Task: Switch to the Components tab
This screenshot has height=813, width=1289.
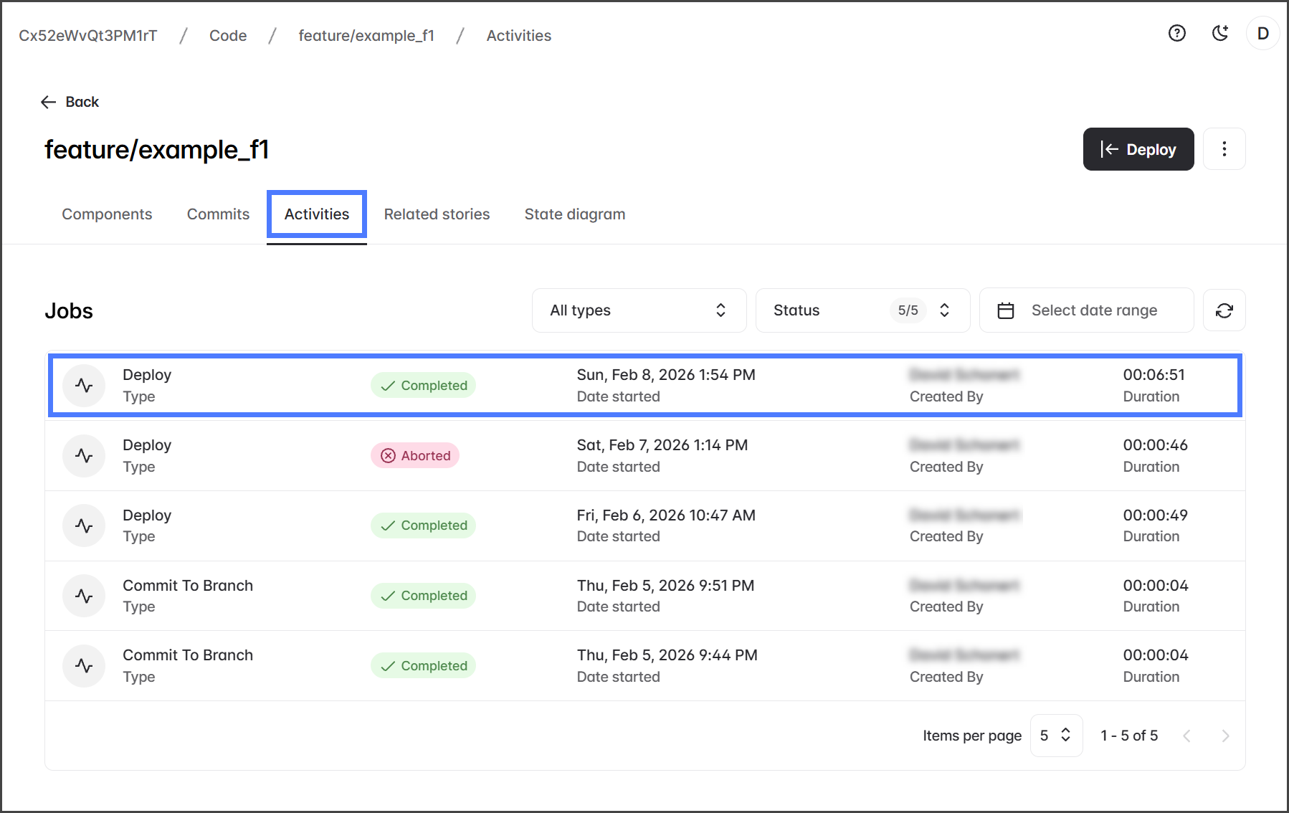Action: 107,214
